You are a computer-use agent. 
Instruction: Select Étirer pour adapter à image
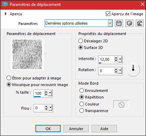(x=9, y=78)
